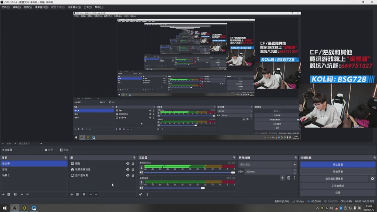Open 设置 settings button in Controls panel

click(x=337, y=193)
